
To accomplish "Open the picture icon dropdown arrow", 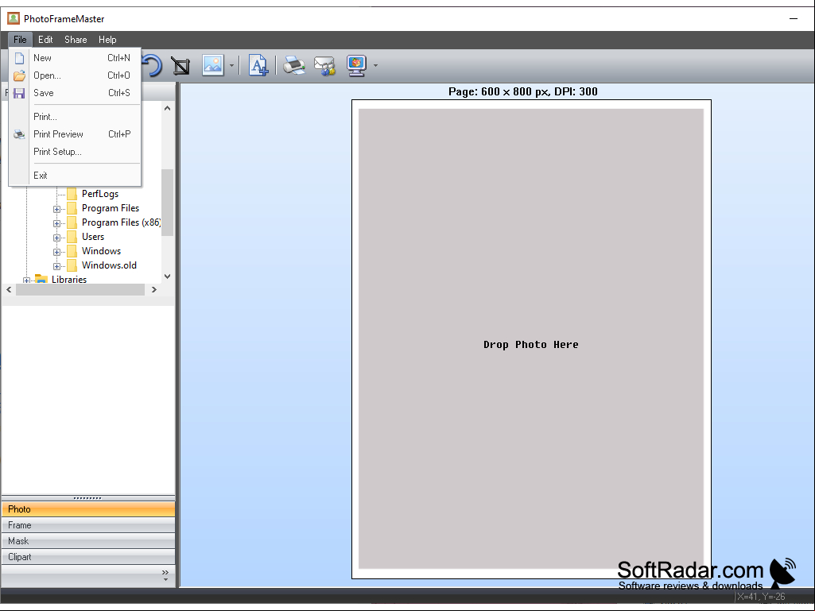I will coord(232,66).
